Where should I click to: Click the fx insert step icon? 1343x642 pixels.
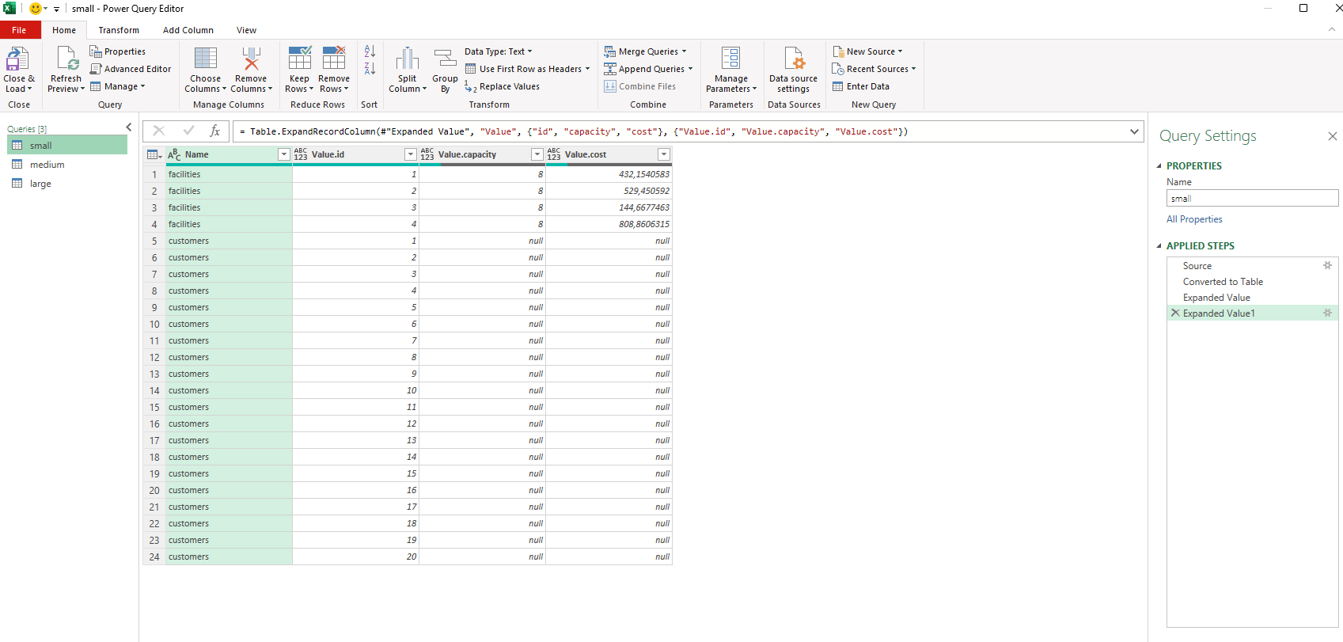pyautogui.click(x=214, y=131)
